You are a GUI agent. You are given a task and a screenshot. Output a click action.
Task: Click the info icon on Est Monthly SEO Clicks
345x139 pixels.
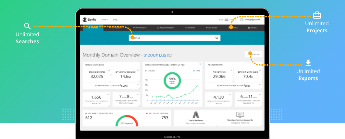[138, 70]
